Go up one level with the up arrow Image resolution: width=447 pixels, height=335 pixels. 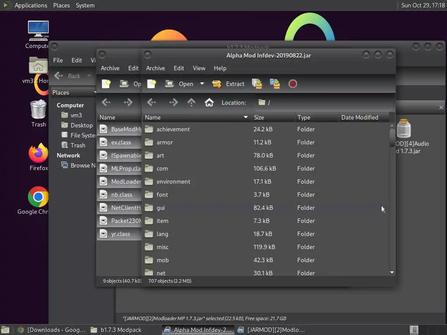(191, 102)
